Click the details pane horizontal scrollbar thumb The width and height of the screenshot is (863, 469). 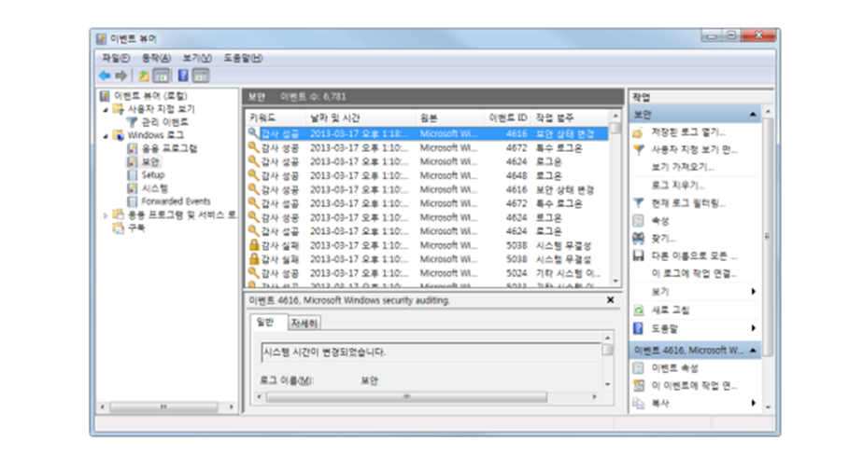[406, 396]
